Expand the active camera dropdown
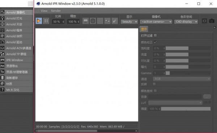This screenshot has height=133, width=217. (x=156, y=22)
